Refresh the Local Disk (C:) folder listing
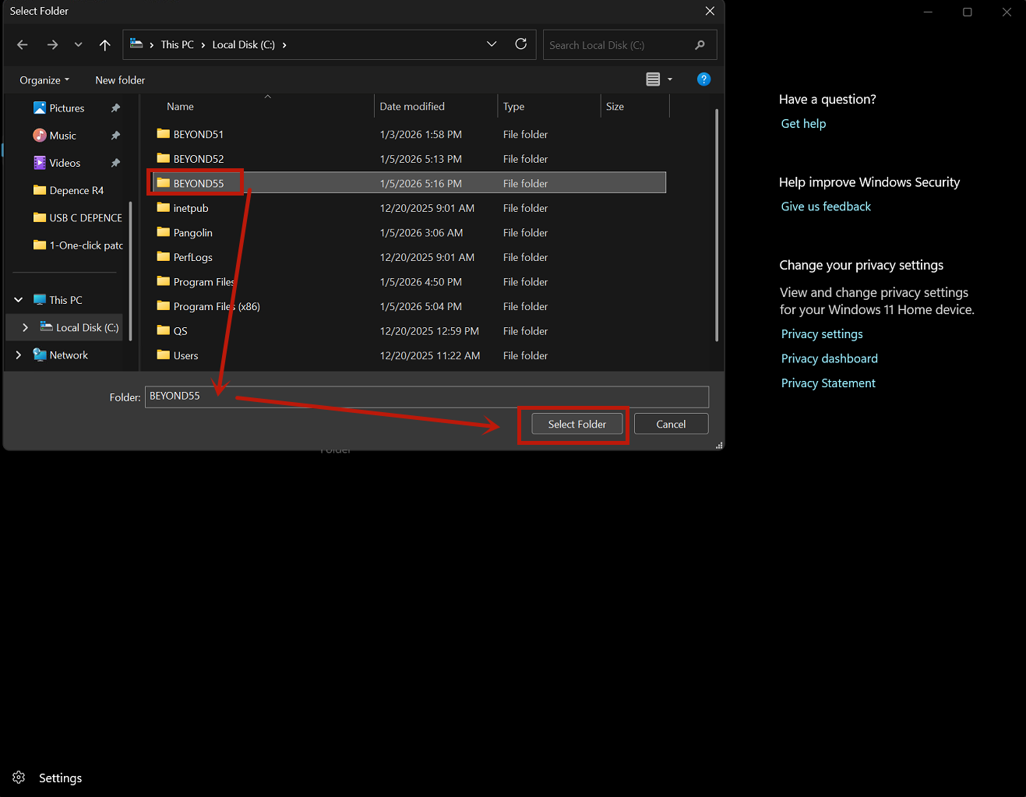The image size is (1026, 797). pos(521,44)
